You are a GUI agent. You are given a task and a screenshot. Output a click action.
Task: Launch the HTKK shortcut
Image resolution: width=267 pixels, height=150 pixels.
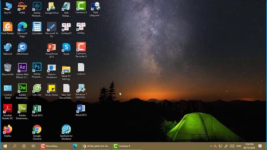pyautogui.click(x=22, y=8)
